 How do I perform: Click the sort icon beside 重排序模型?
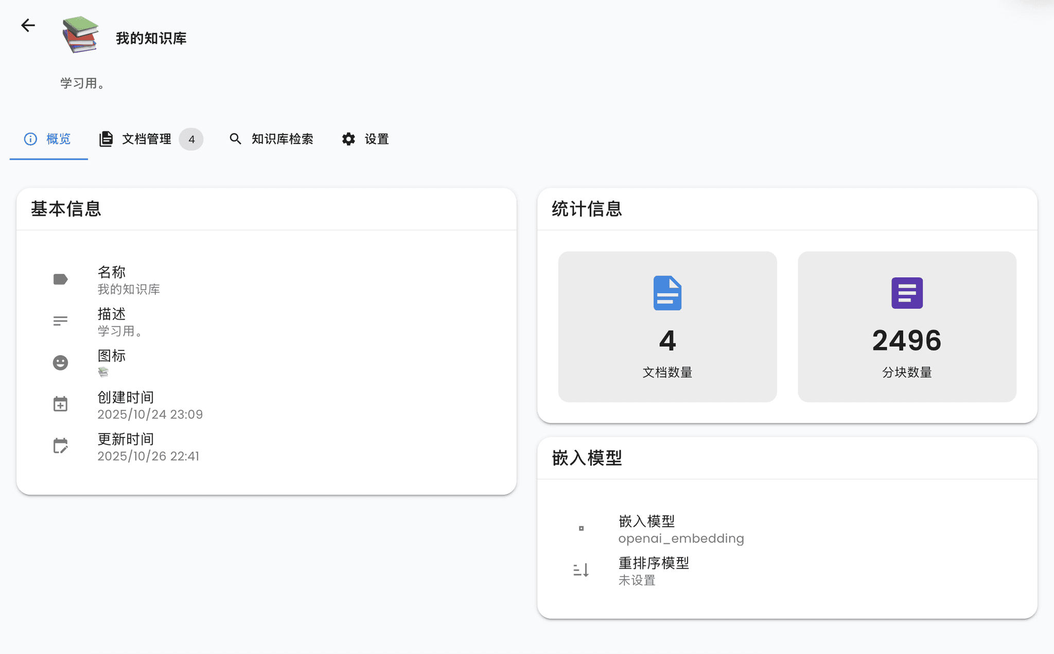(x=581, y=570)
